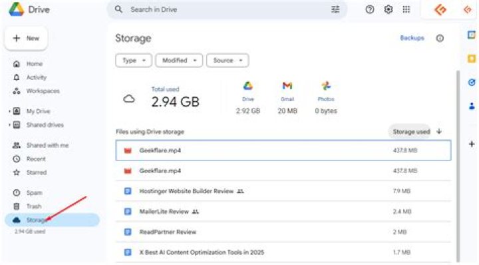Click the magnifier search icon

click(x=118, y=9)
